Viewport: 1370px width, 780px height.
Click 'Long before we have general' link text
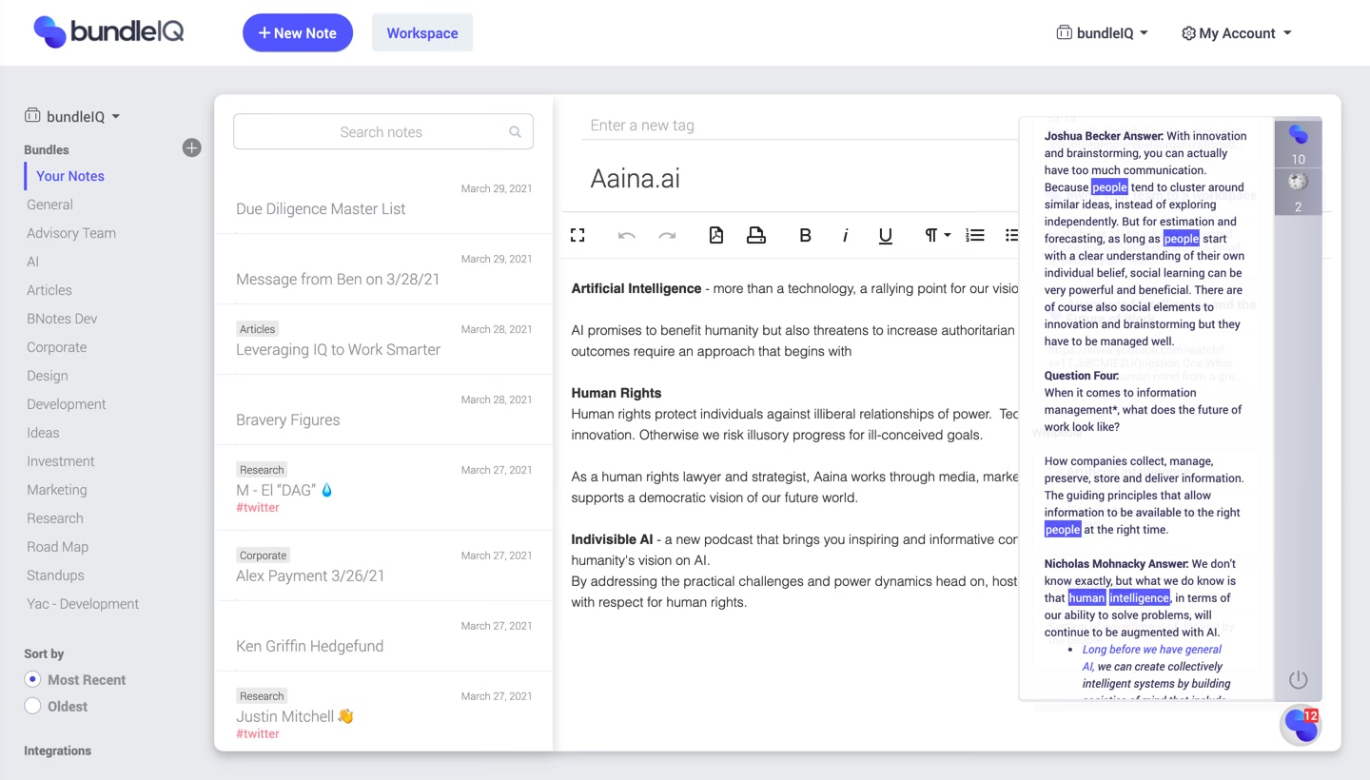1152,650
